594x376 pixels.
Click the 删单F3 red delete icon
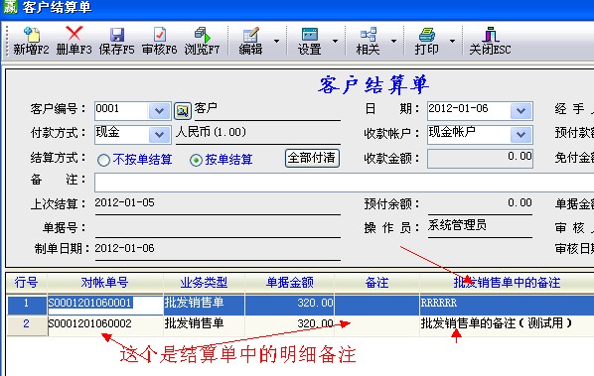74,34
